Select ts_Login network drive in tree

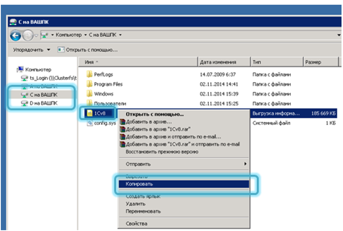pyautogui.click(x=53, y=78)
